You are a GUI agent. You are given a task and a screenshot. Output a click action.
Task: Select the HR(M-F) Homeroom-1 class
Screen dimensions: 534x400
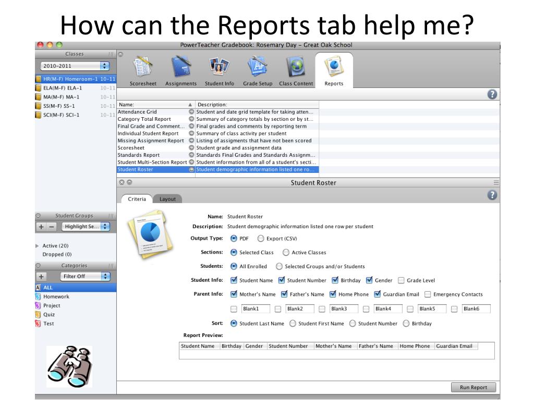coord(76,79)
